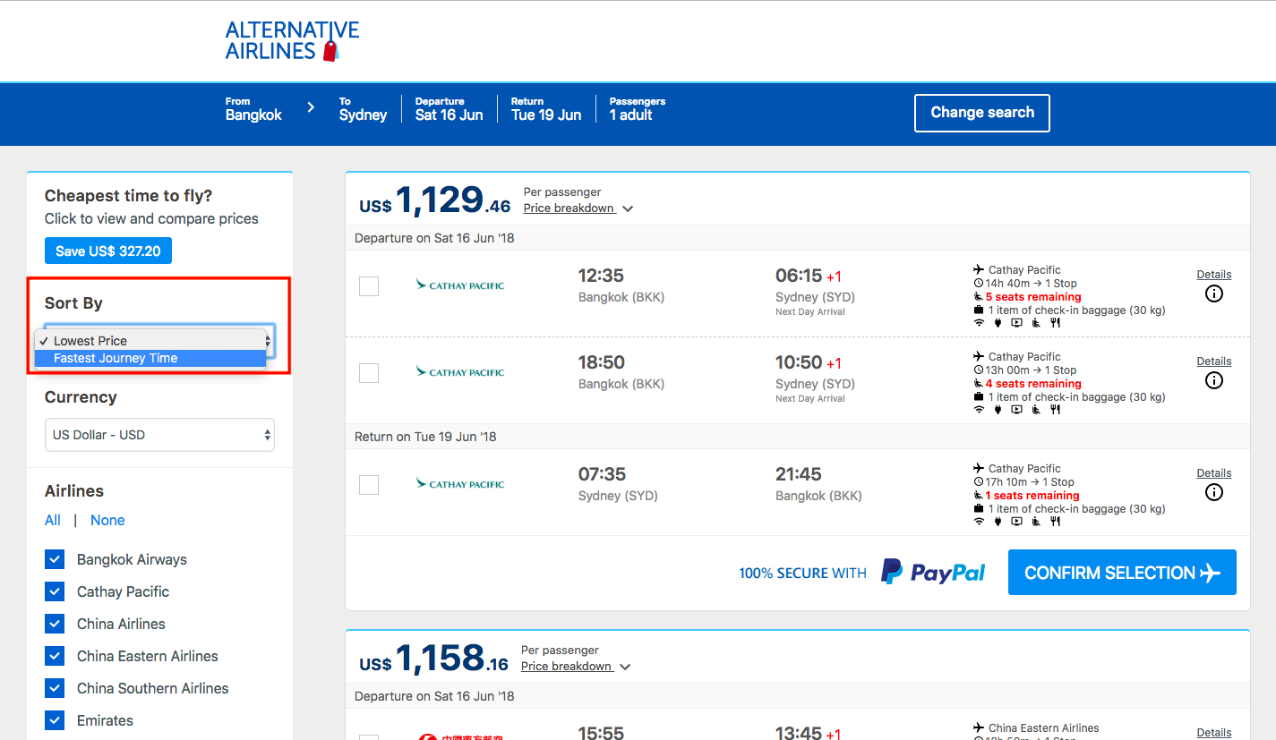Click clock icon next to 14h 40m
1276x740 pixels.
[979, 283]
